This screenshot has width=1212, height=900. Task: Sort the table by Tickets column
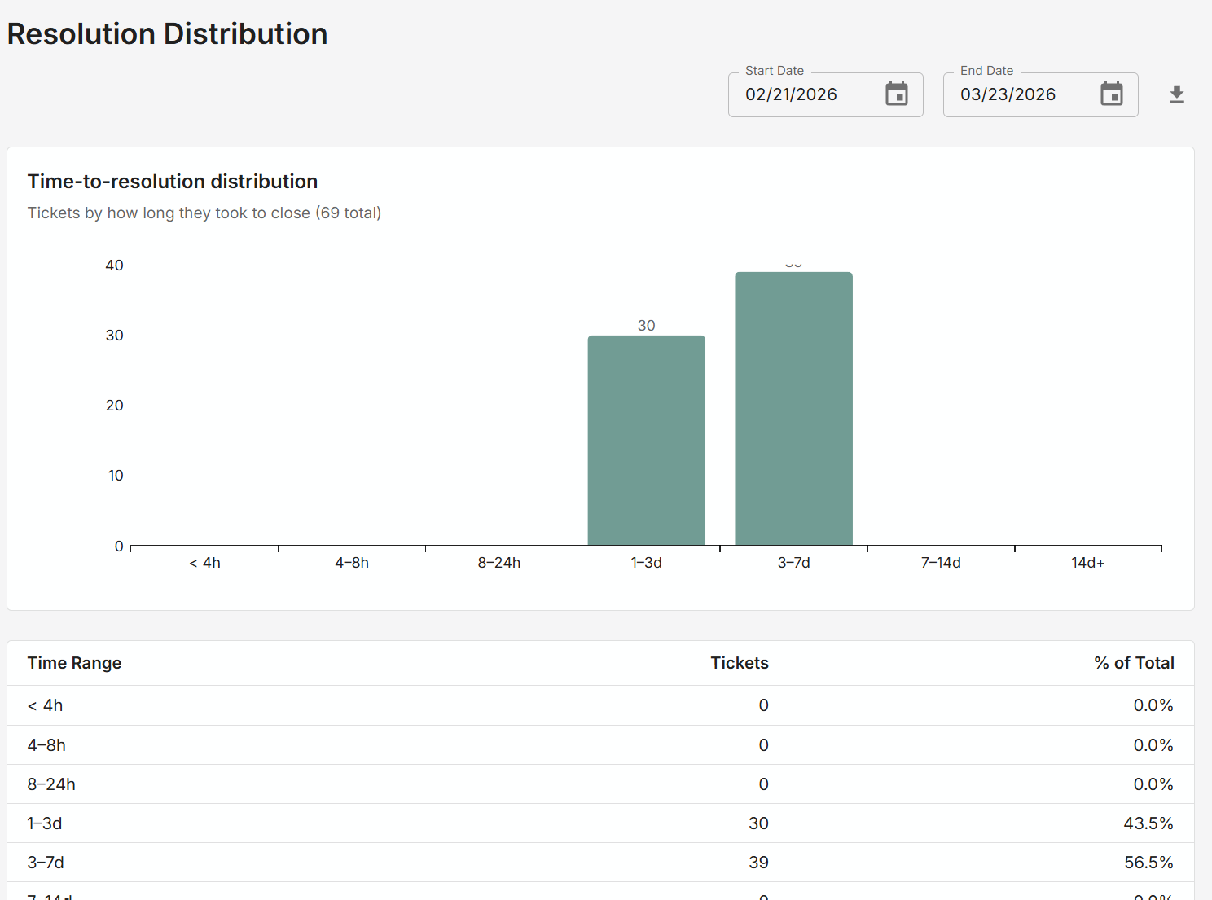point(739,663)
